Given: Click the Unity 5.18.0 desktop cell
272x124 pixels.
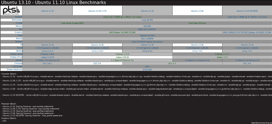Looking at the screenshot, I should [x=97, y=51].
